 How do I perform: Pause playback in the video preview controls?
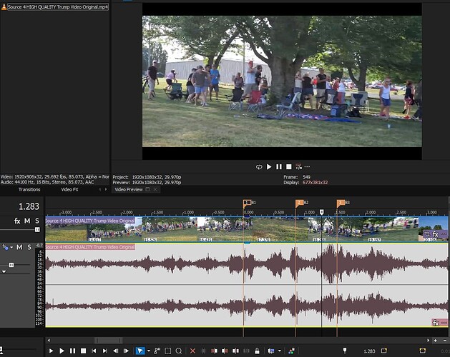pyautogui.click(x=279, y=166)
